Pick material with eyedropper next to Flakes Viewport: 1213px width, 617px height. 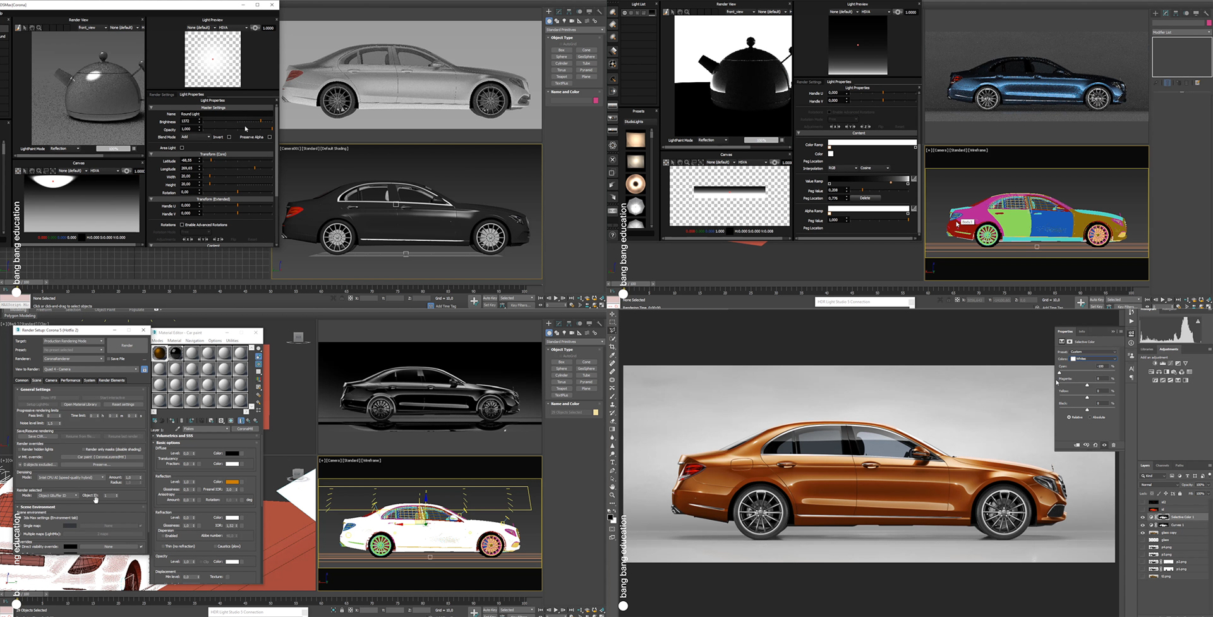coord(177,429)
